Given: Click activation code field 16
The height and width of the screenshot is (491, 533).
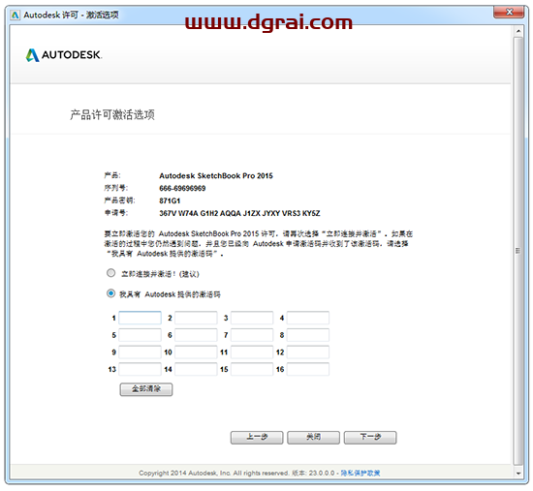Looking at the screenshot, I should tap(308, 369).
